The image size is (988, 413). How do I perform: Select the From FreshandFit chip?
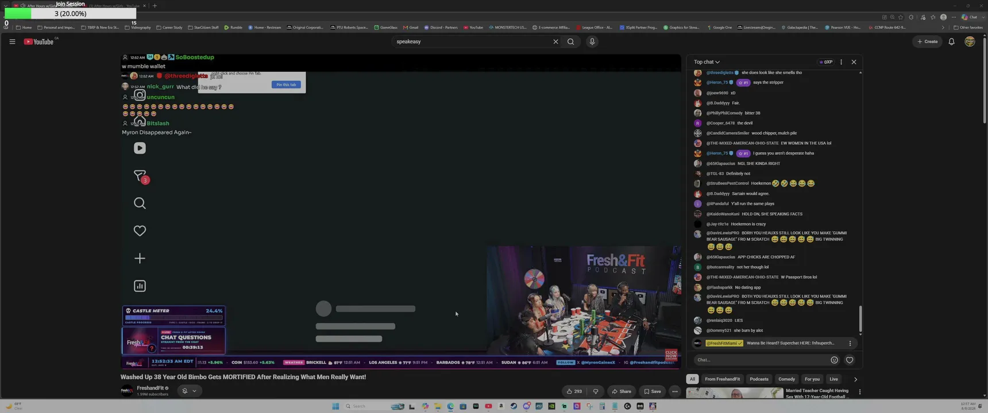click(723, 379)
